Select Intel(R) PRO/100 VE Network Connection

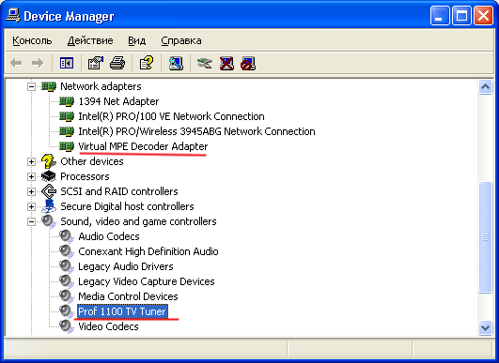coord(171,116)
